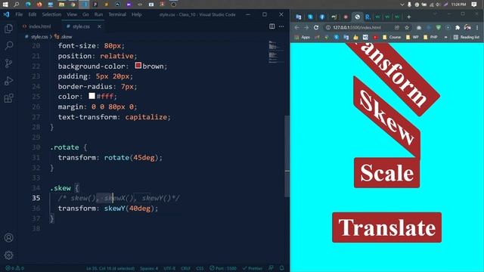
Task: Open the Windows Start menu
Action: [x=5, y=5]
